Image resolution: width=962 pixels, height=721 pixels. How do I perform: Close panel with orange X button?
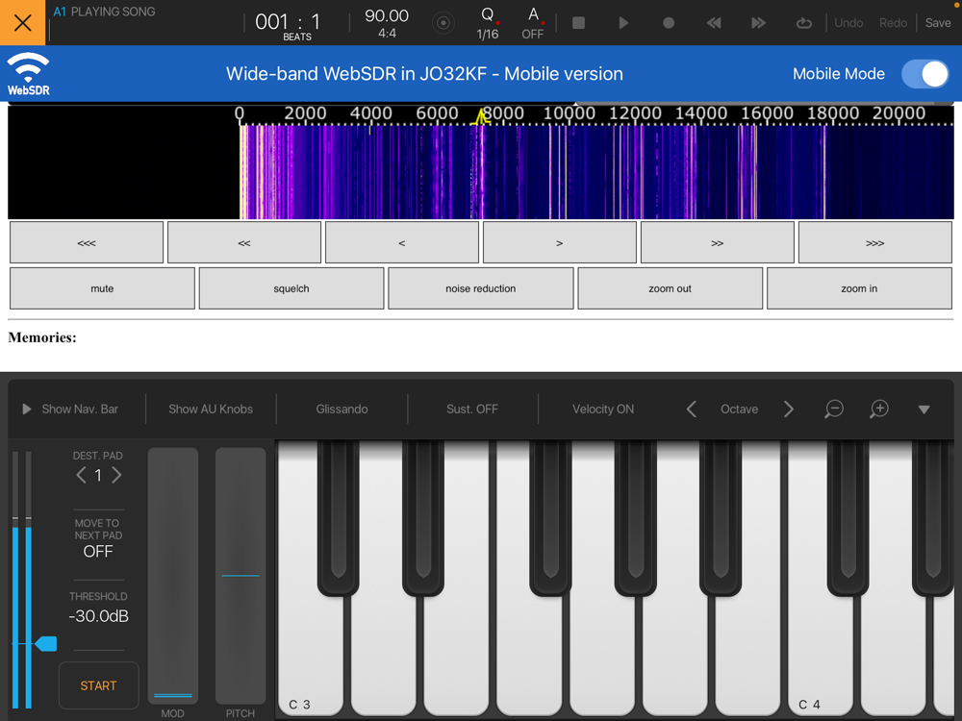(x=23, y=23)
